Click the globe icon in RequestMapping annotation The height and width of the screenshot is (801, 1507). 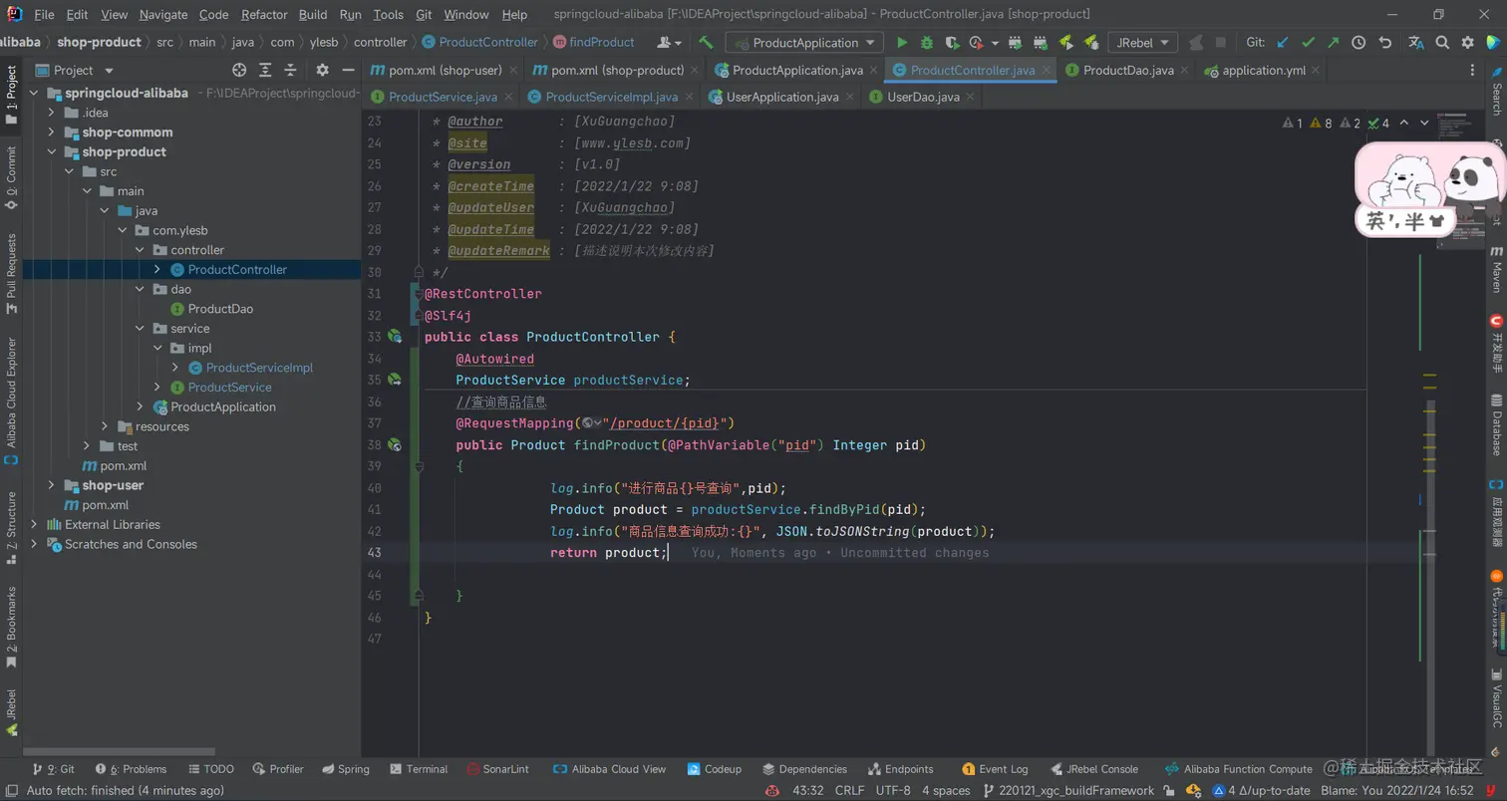point(590,423)
